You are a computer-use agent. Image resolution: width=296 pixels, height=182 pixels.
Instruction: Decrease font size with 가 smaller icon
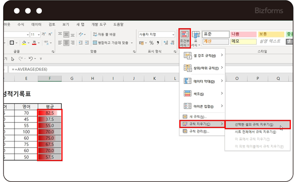tap(50, 34)
